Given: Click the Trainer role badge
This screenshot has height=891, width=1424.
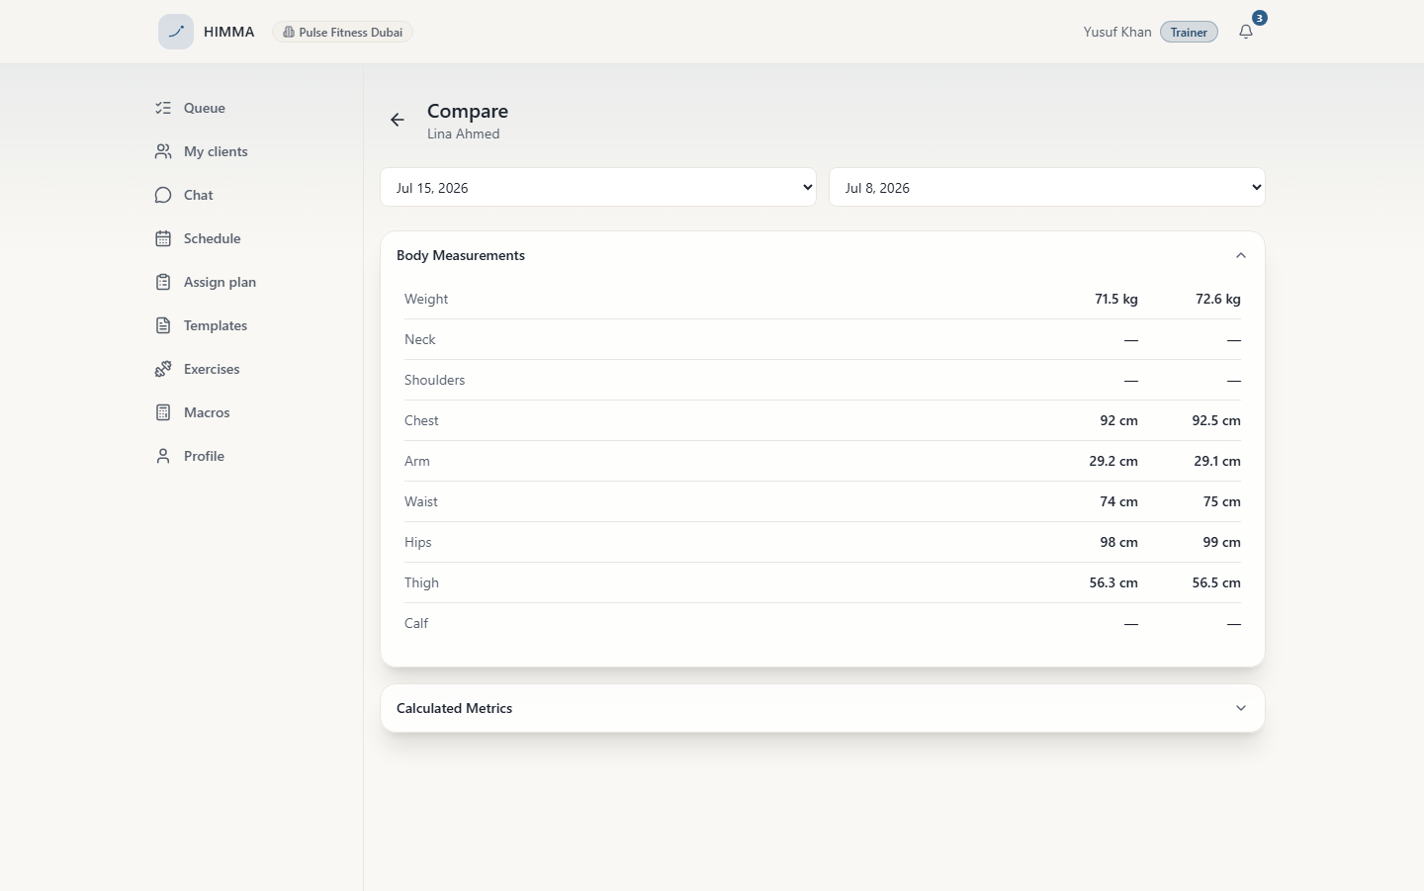Looking at the screenshot, I should click(x=1189, y=33).
